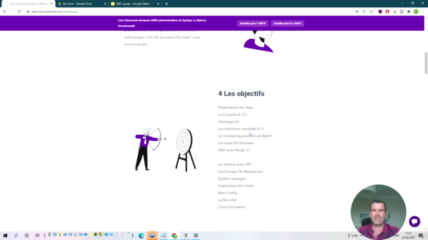The image size is (428, 240).
Task: Open Cortana circle on taskbar
Action: [x=27, y=235]
